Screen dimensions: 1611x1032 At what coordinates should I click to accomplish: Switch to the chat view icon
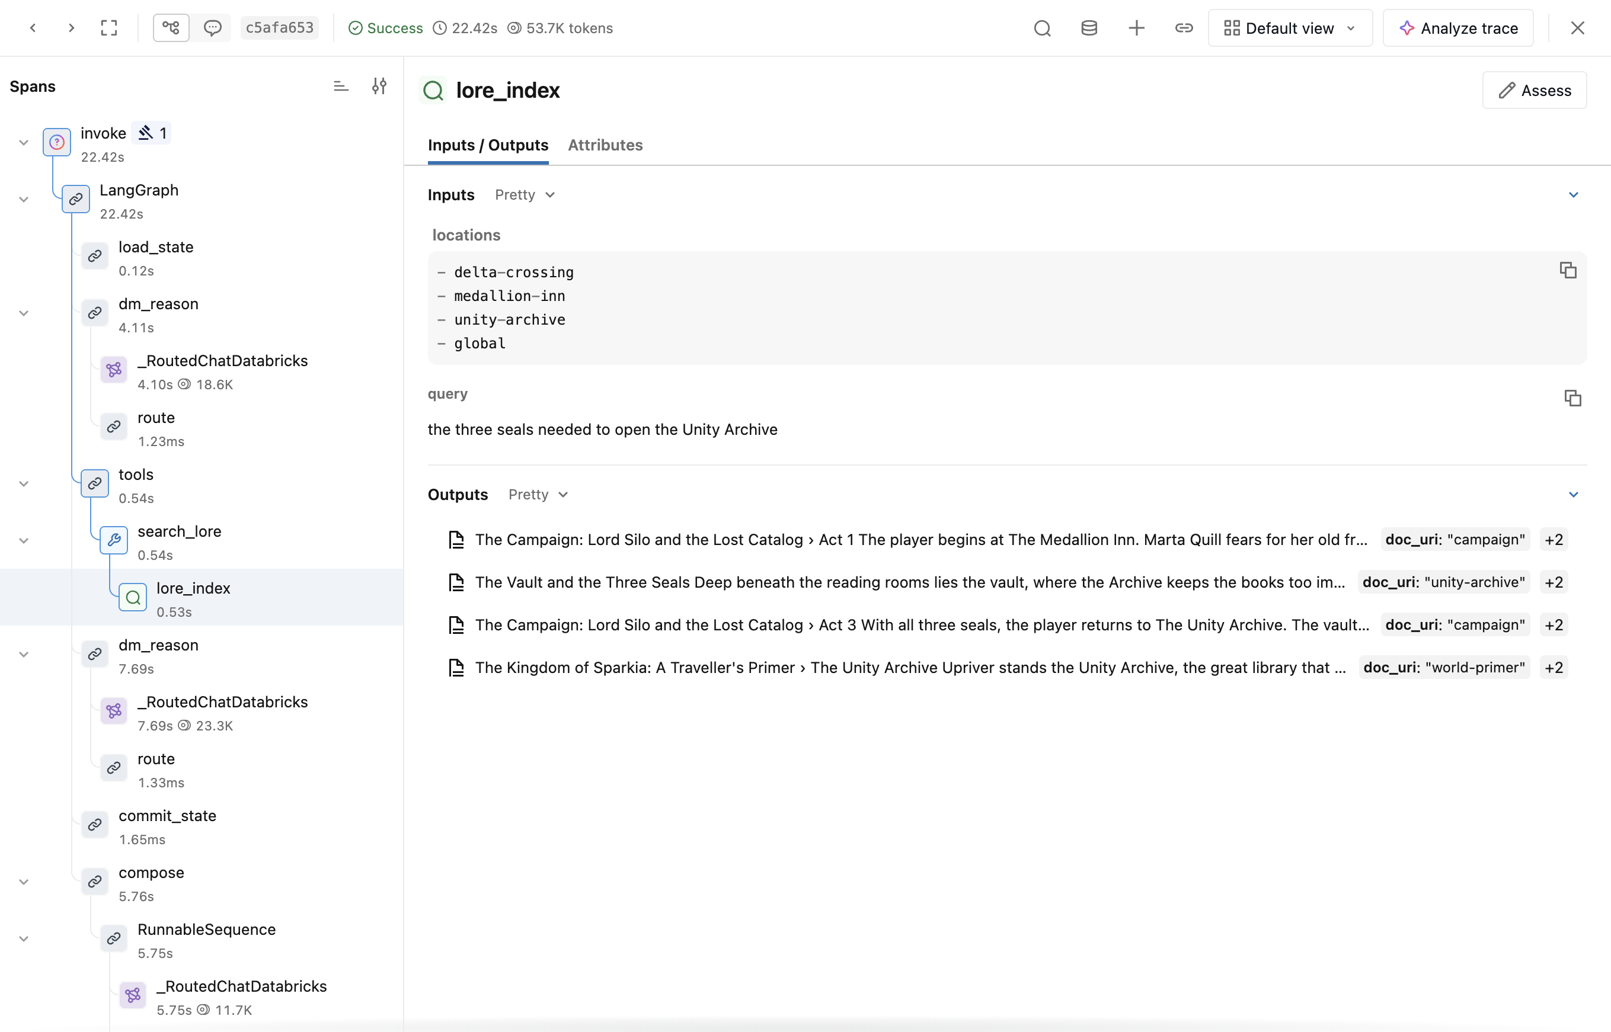click(x=213, y=28)
